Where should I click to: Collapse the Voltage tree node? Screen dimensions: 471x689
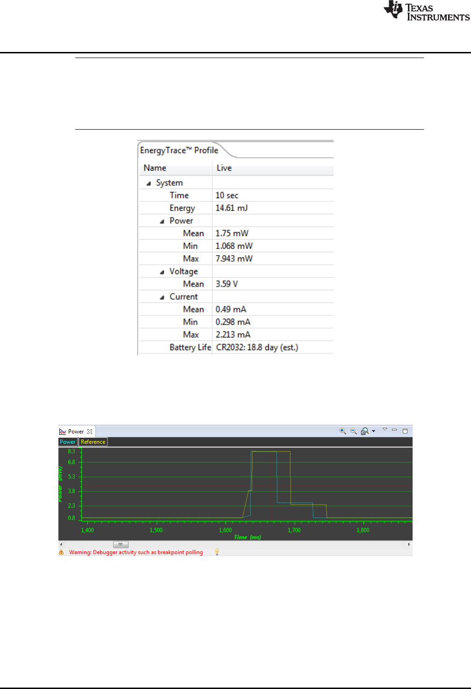[162, 271]
